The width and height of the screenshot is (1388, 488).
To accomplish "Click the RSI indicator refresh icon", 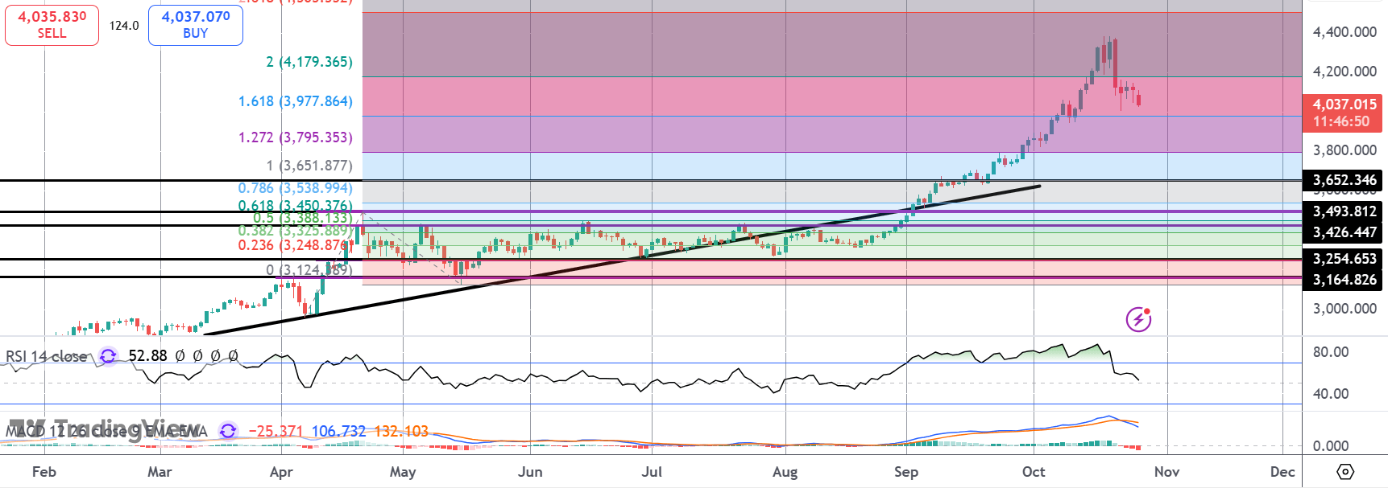I will (108, 356).
